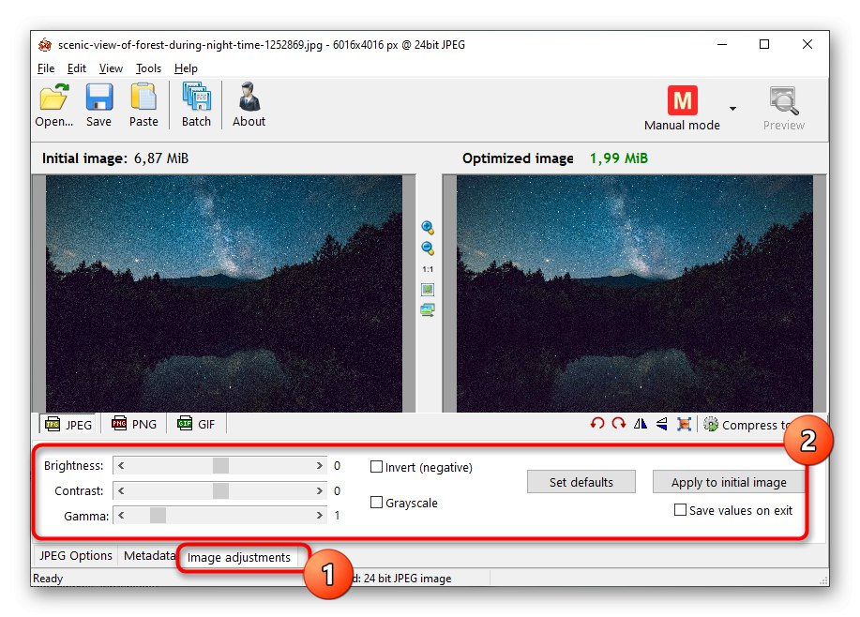The height and width of the screenshot is (617, 860).
Task: Flip the image horizontally
Action: 640,424
